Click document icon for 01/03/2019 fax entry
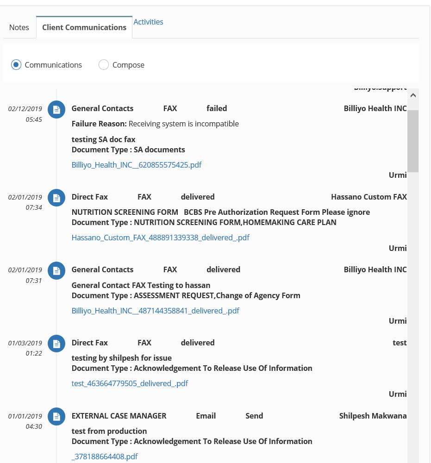 [56, 344]
